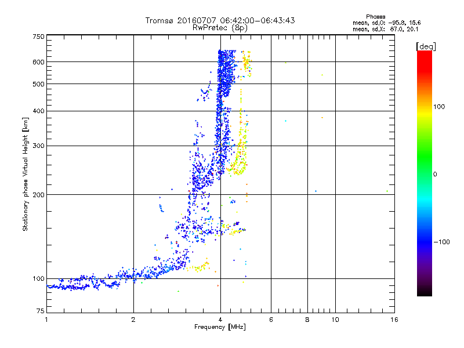The height and width of the screenshot is (348, 464).
Task: Click the '[deg]' colorbar unit label
Action: click(x=426, y=46)
